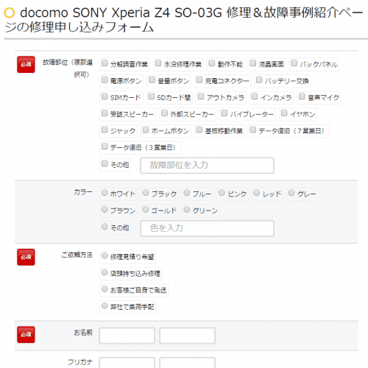Tick the 充電コネクター checkbox
368x368 pixels.
tap(199, 80)
